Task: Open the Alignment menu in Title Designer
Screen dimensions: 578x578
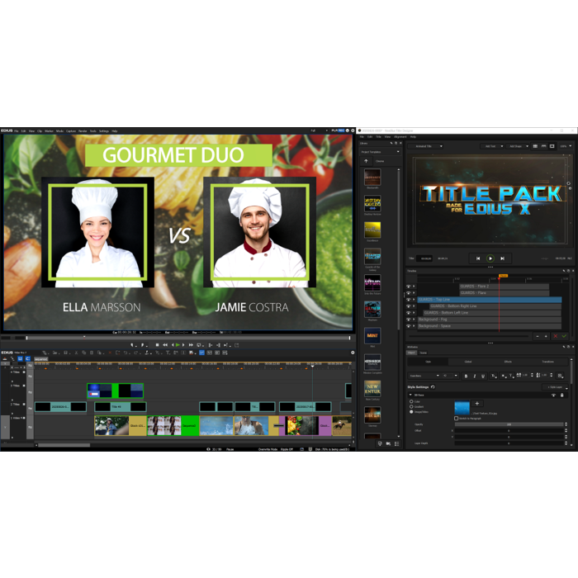Action: point(400,136)
